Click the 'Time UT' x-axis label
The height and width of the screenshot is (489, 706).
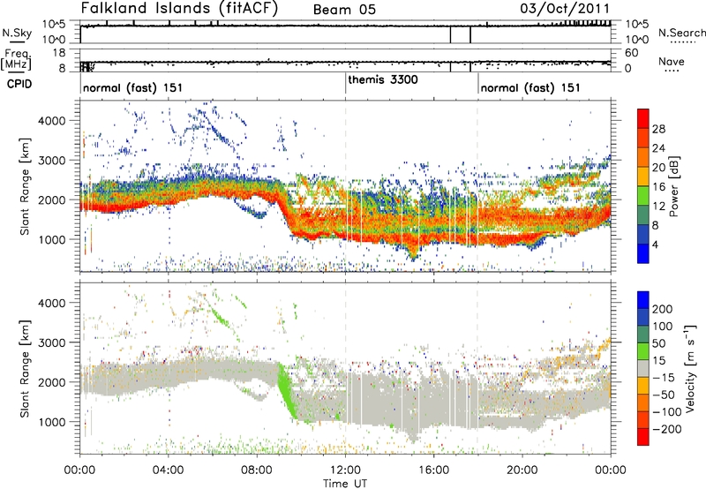click(345, 484)
